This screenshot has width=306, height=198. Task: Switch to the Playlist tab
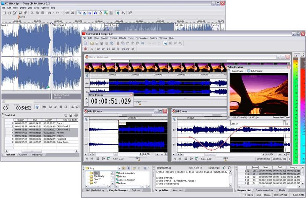282,190
